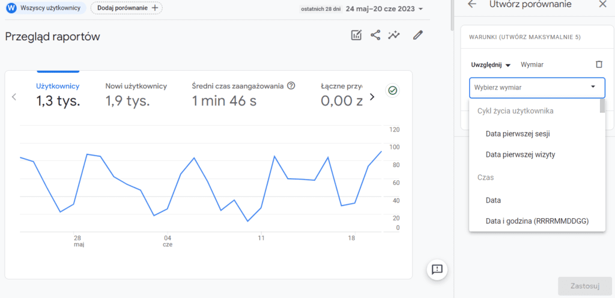Show previous metric cards with left chevron

pos(14,97)
